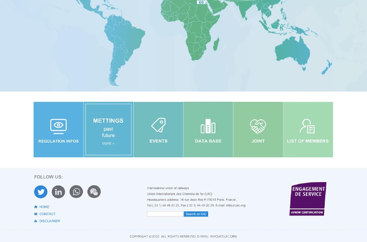Select the EG country label on map
Image resolution: width=367 pixels, height=242 pixels.
click(x=201, y=2)
